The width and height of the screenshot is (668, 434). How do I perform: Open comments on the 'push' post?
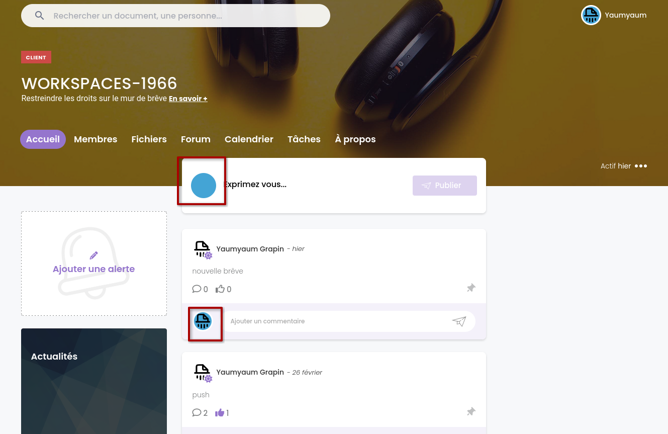click(x=197, y=412)
